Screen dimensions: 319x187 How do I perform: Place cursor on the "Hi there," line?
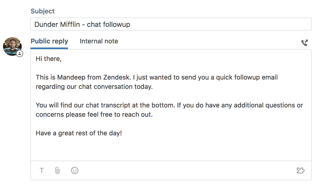(x=49, y=59)
